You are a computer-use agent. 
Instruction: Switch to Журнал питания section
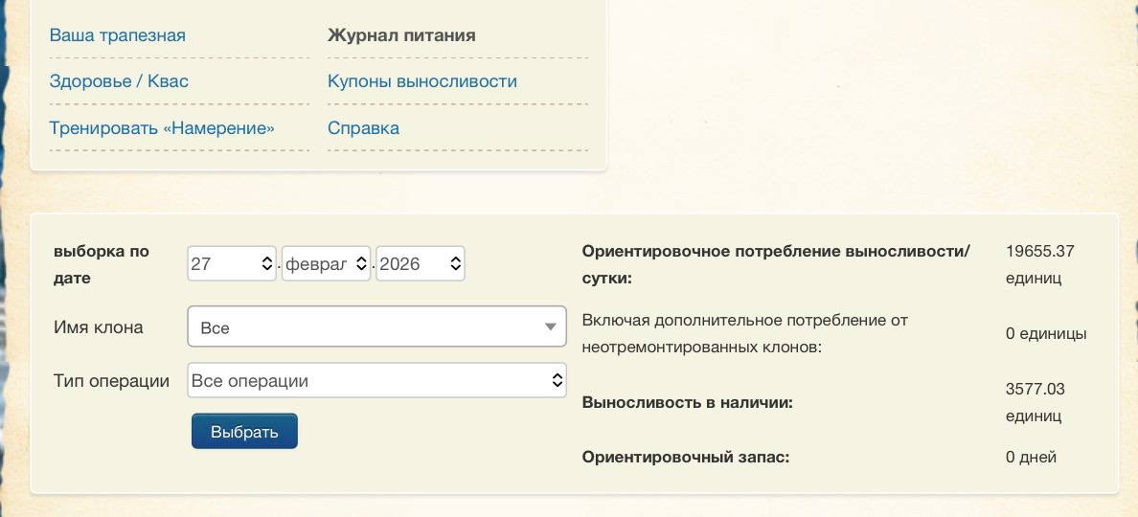pos(401,35)
